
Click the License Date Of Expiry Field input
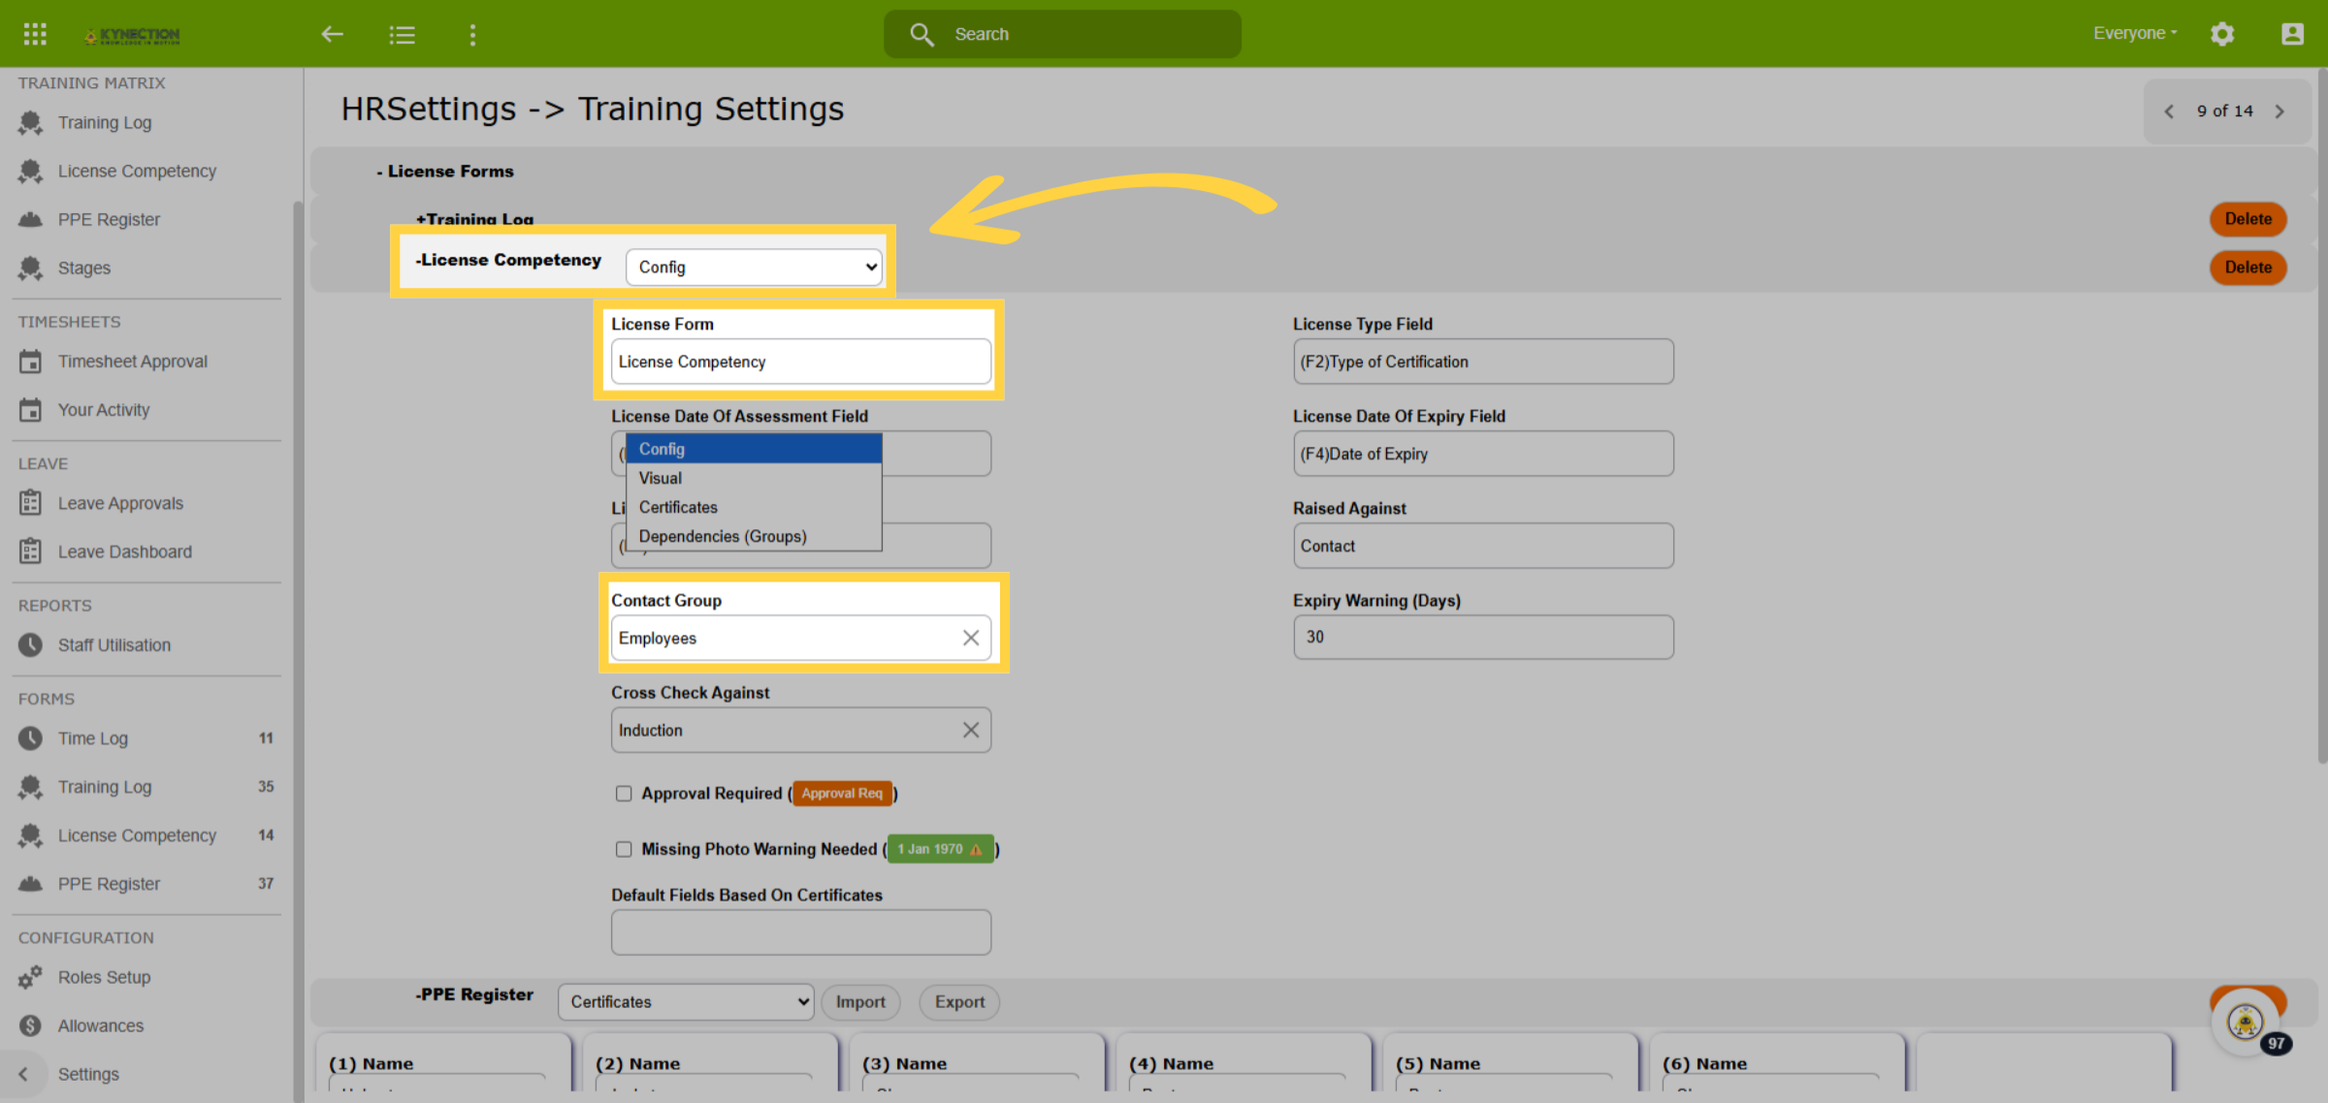(1482, 454)
